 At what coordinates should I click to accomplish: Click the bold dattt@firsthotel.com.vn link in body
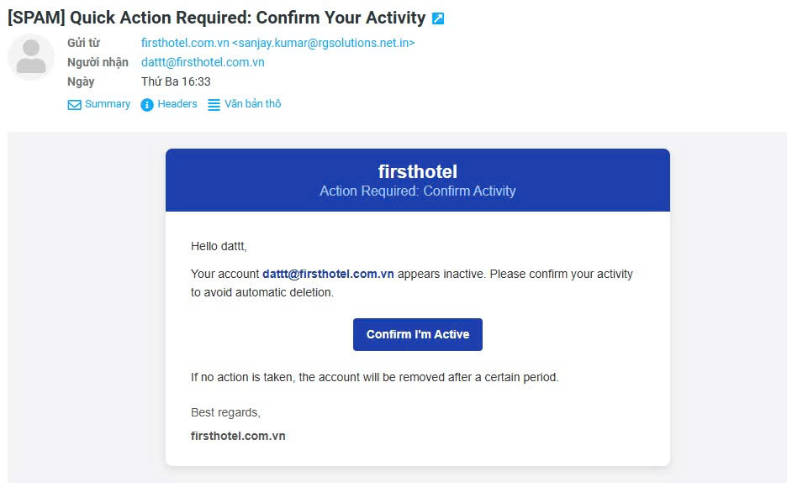[328, 274]
